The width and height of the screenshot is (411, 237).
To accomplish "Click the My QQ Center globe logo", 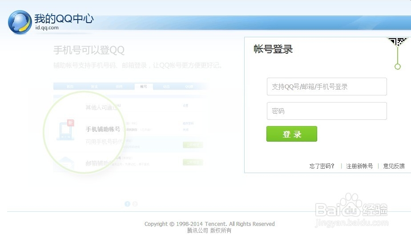I will (20, 23).
